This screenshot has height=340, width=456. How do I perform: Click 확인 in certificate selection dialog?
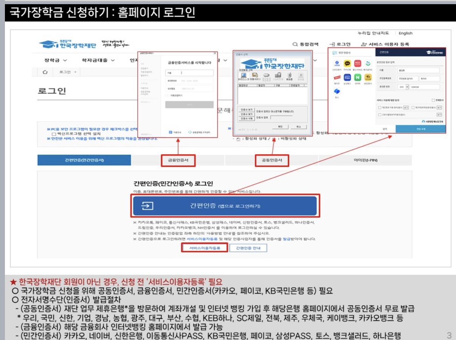click(280, 127)
